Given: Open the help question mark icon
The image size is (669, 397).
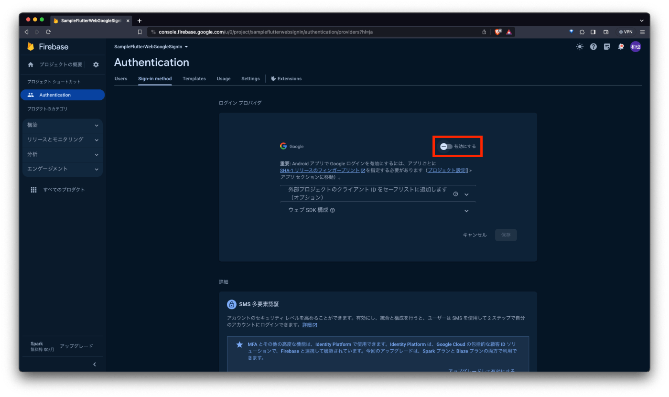Looking at the screenshot, I should tap(593, 46).
